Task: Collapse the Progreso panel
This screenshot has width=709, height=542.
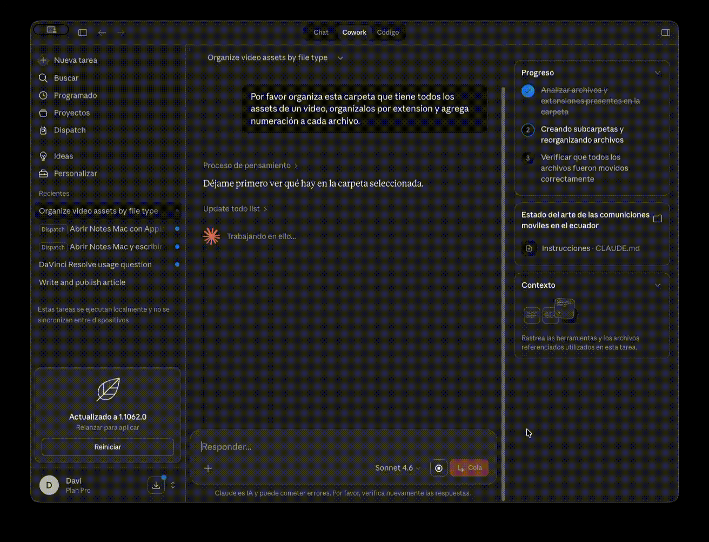Action: (658, 72)
